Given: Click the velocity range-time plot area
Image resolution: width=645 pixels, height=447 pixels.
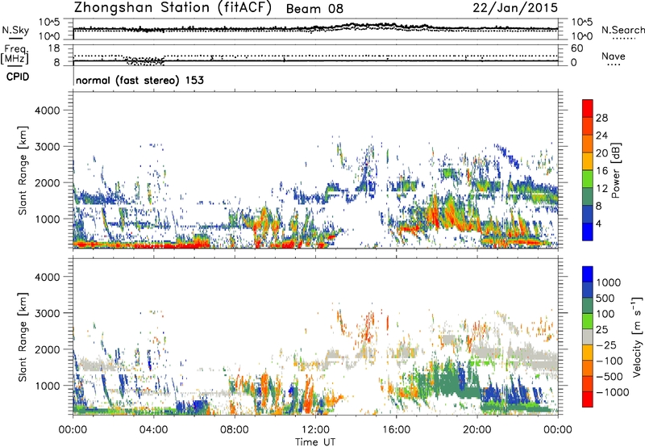Looking at the screenshot, I should click(315, 336).
